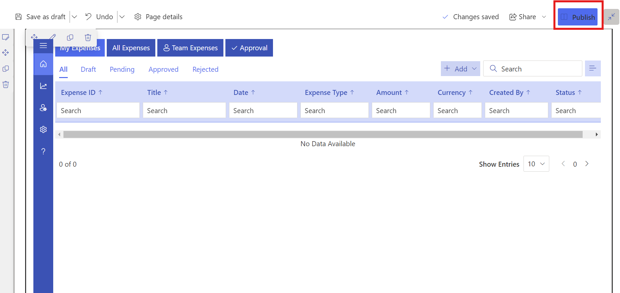Select the Draft filter tab
This screenshot has height=293, width=620.
88,69
